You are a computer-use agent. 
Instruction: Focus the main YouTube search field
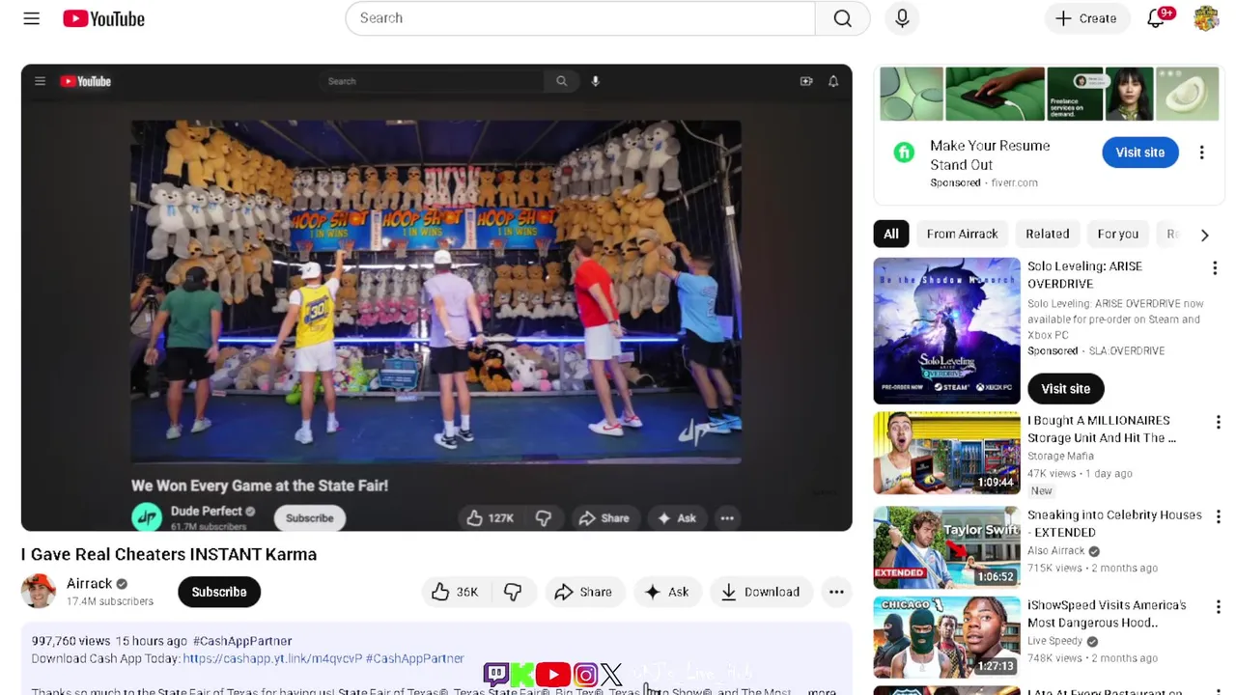580,18
